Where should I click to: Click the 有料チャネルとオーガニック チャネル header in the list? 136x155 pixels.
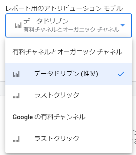coord(67,52)
